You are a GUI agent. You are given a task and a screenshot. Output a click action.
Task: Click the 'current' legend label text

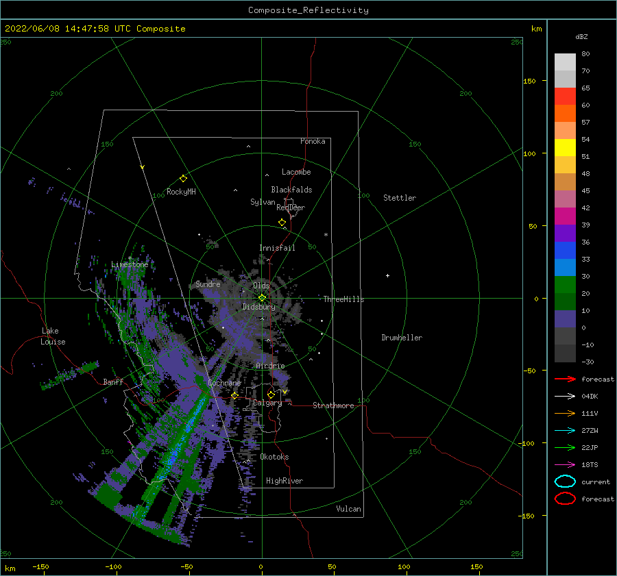596,481
